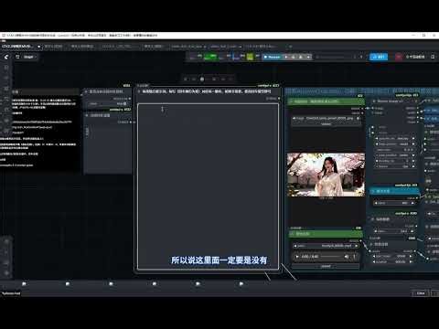Select the next image in the Load Image node
This screenshot has height=329, width=439.
click(x=358, y=118)
